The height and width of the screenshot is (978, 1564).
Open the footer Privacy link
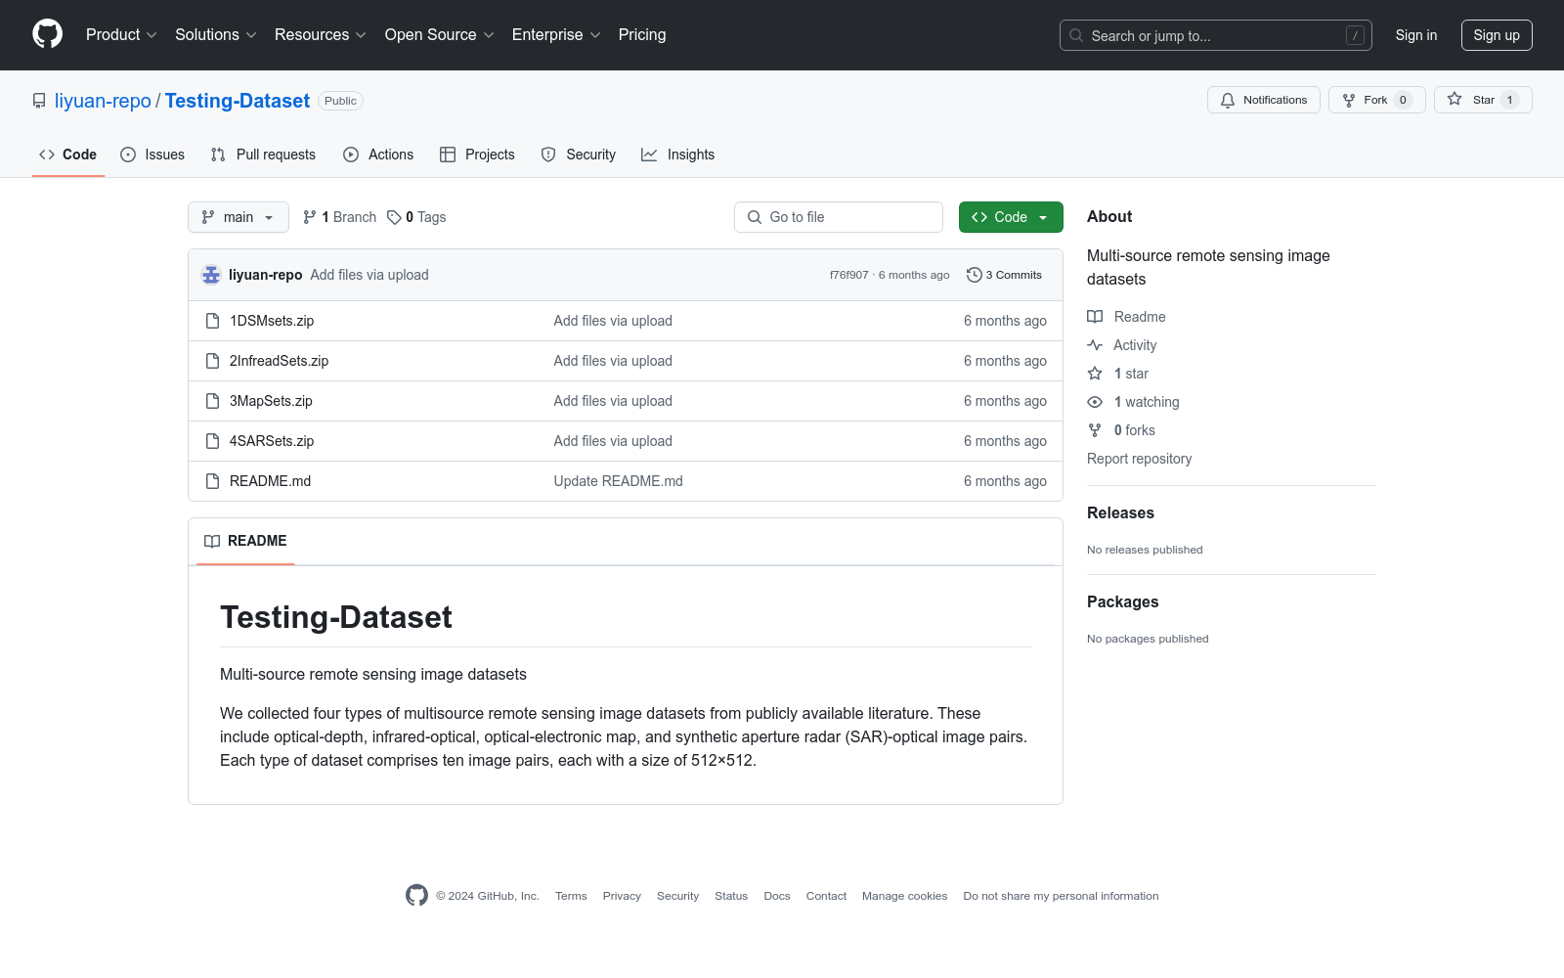[622, 896]
